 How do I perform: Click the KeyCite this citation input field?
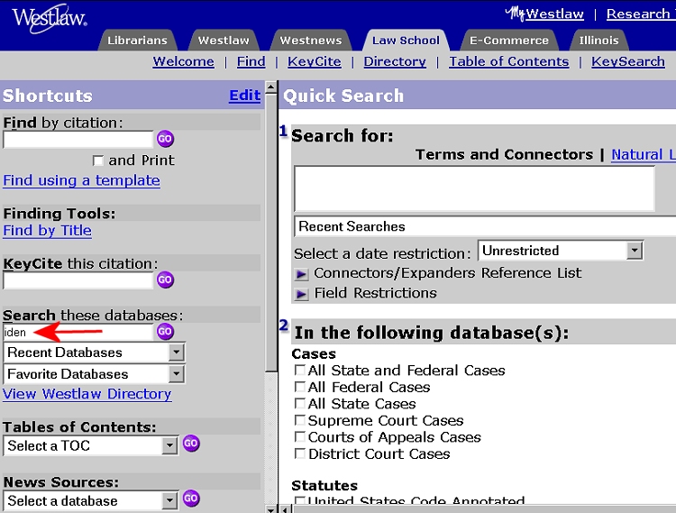pos(78,280)
